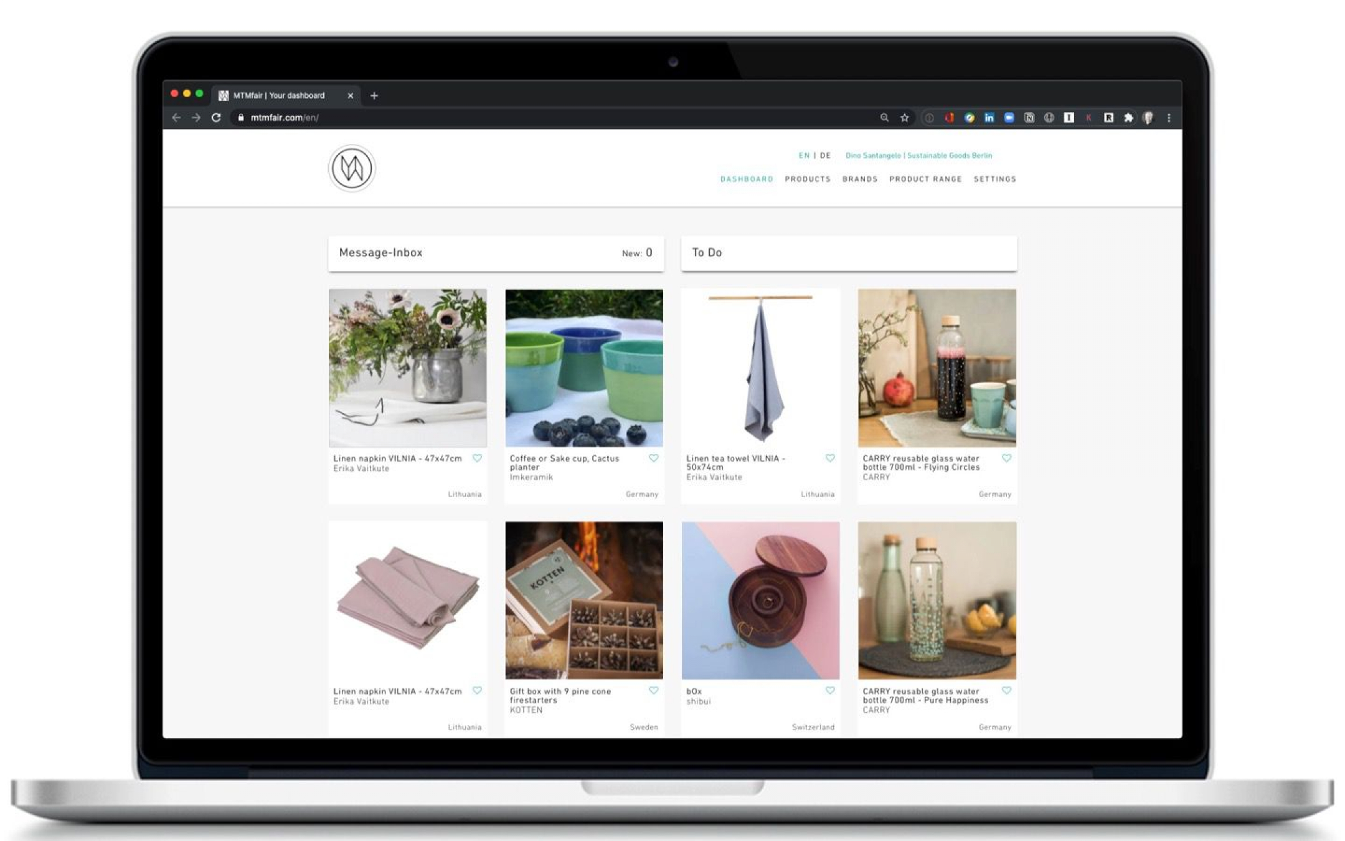This screenshot has height=841, width=1345.
Task: Select the MTMfair dashboard browser tab
Action: [x=280, y=95]
